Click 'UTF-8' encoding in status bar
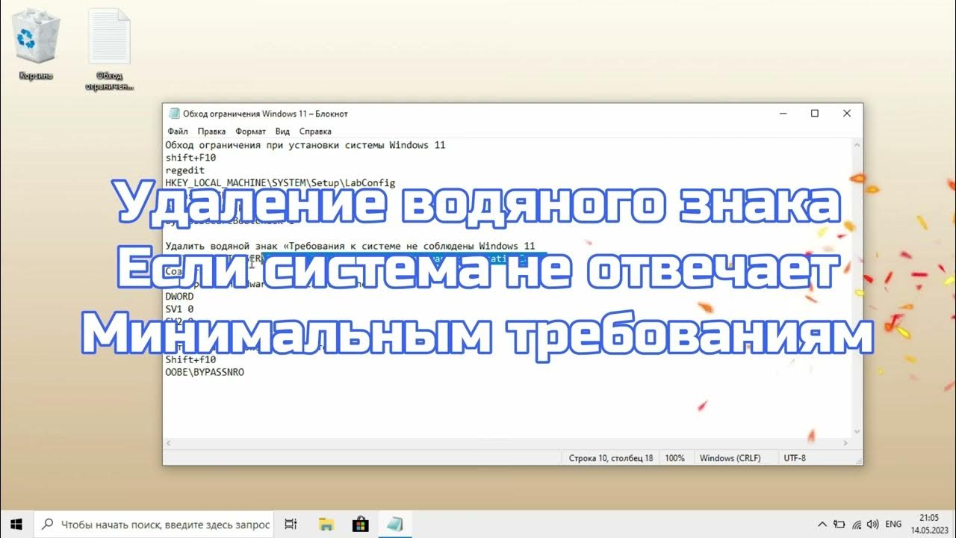This screenshot has height=538, width=956. (x=795, y=458)
